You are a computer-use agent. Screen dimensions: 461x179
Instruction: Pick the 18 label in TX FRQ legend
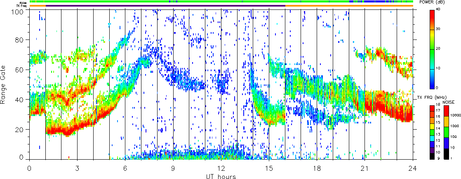[x=438, y=105]
